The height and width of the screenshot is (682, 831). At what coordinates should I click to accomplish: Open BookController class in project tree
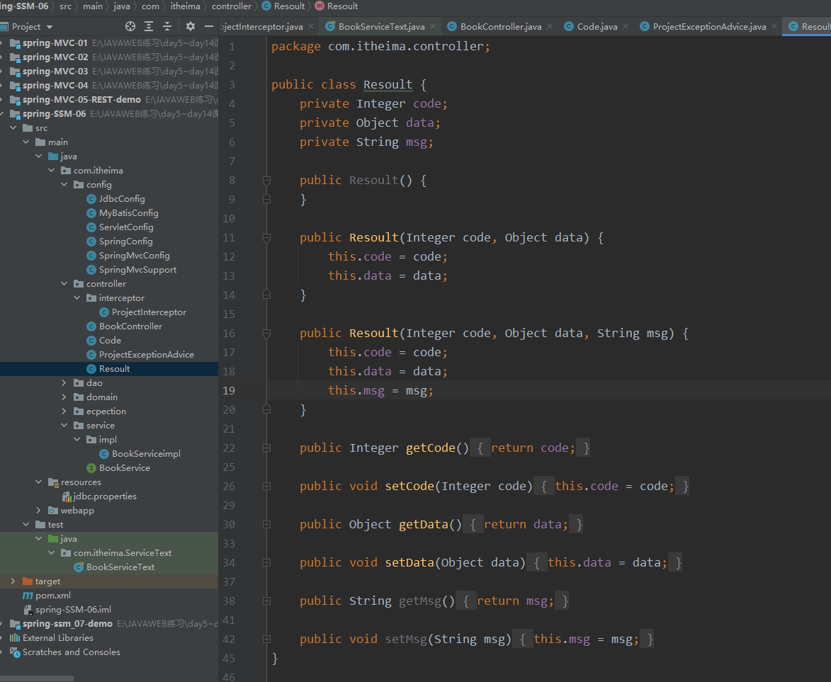130,326
